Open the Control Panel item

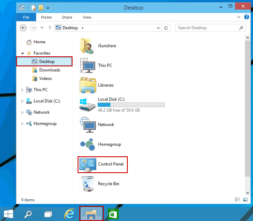click(102, 164)
